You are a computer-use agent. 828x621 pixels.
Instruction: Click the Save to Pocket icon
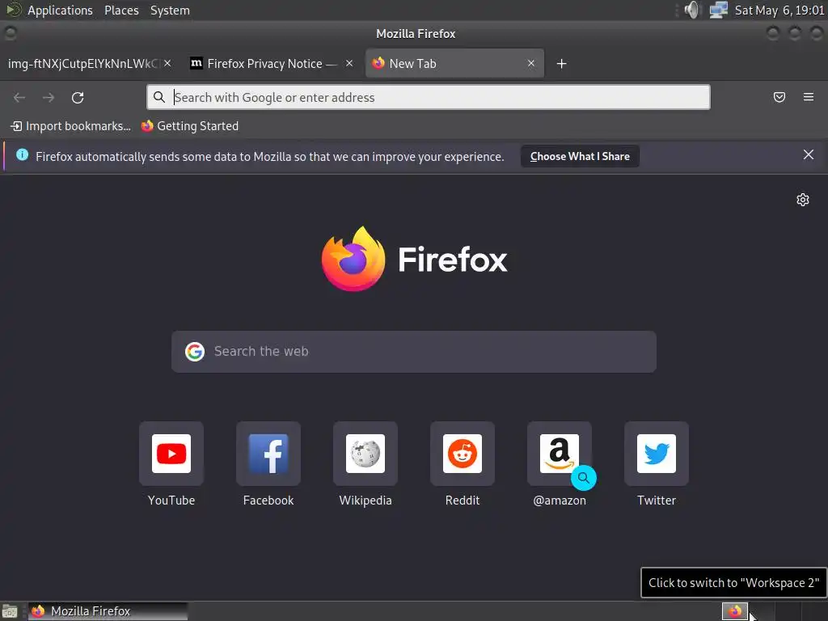point(779,97)
